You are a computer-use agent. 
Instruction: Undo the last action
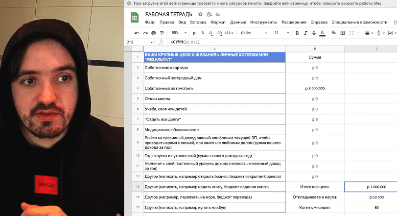(x=137, y=33)
